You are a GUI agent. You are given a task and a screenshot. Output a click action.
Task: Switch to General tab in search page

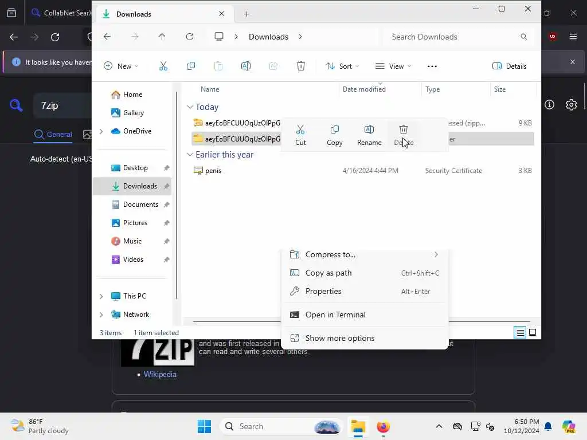point(53,134)
